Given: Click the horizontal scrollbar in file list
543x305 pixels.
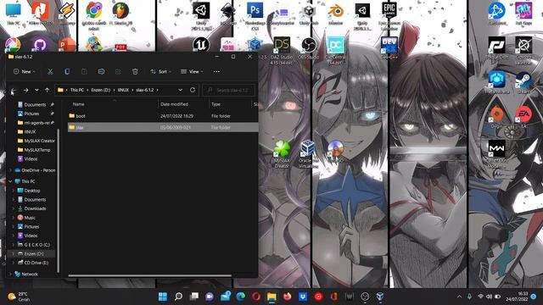Looking at the screenshot, I should (149, 275).
